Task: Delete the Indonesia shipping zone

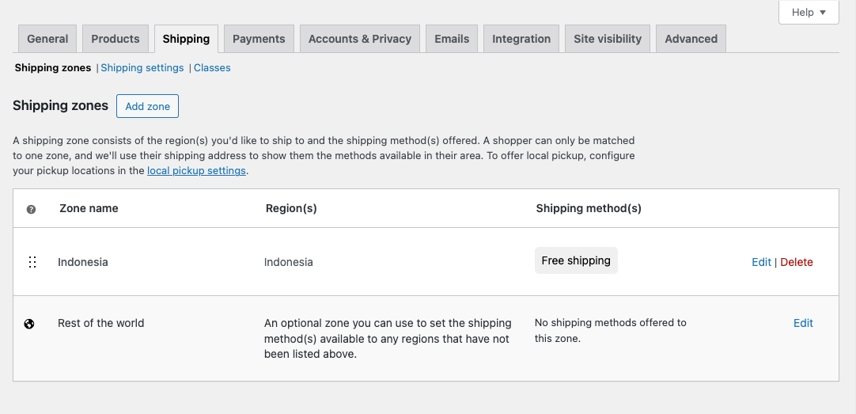Action: tap(797, 262)
